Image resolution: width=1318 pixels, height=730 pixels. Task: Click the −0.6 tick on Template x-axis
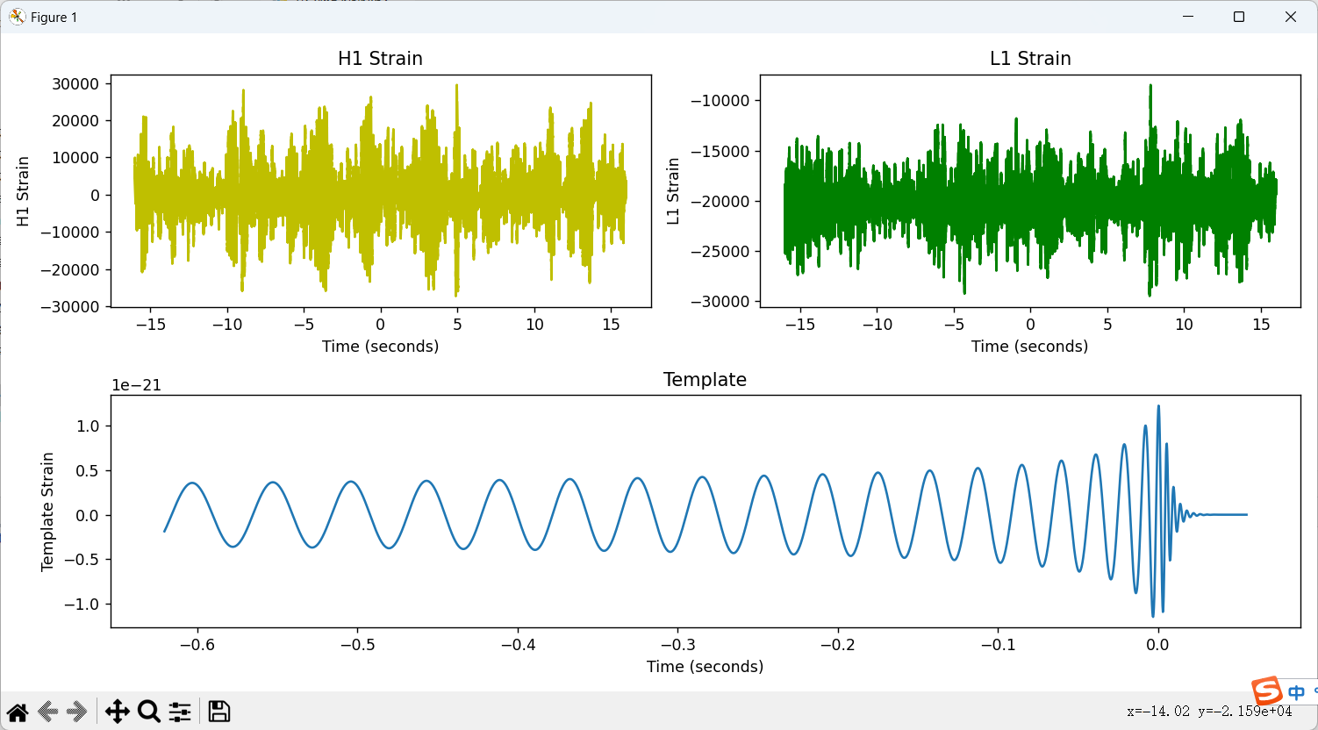(x=197, y=645)
